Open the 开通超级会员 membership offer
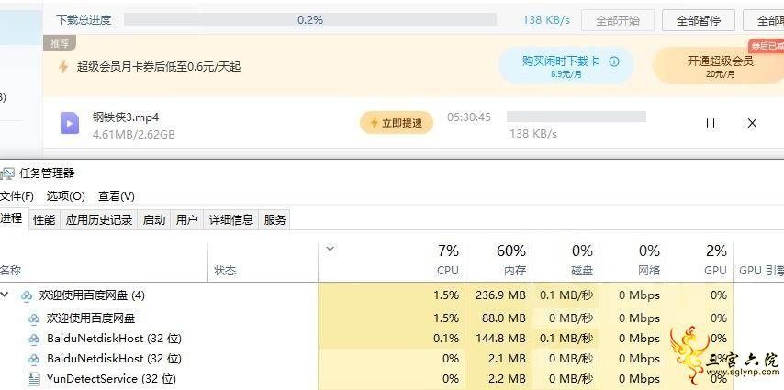 [720, 65]
